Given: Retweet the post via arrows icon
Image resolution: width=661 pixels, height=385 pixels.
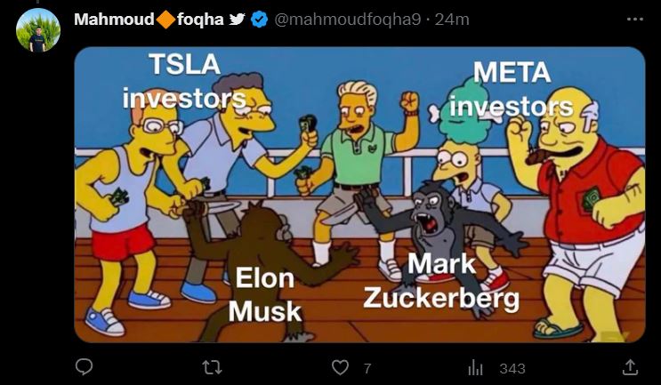Looking at the screenshot, I should [x=212, y=368].
